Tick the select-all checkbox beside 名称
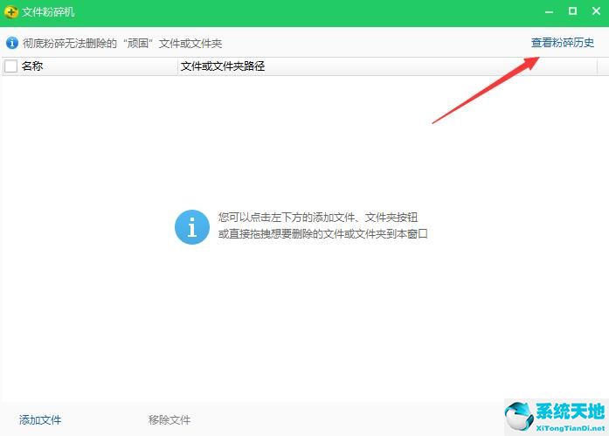The image size is (609, 436). pos(10,66)
